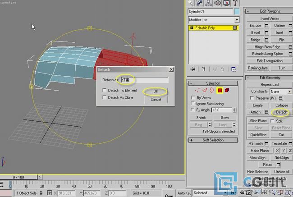This screenshot has width=293, height=197.
Task: Click the Collapse button
Action: (281, 105)
